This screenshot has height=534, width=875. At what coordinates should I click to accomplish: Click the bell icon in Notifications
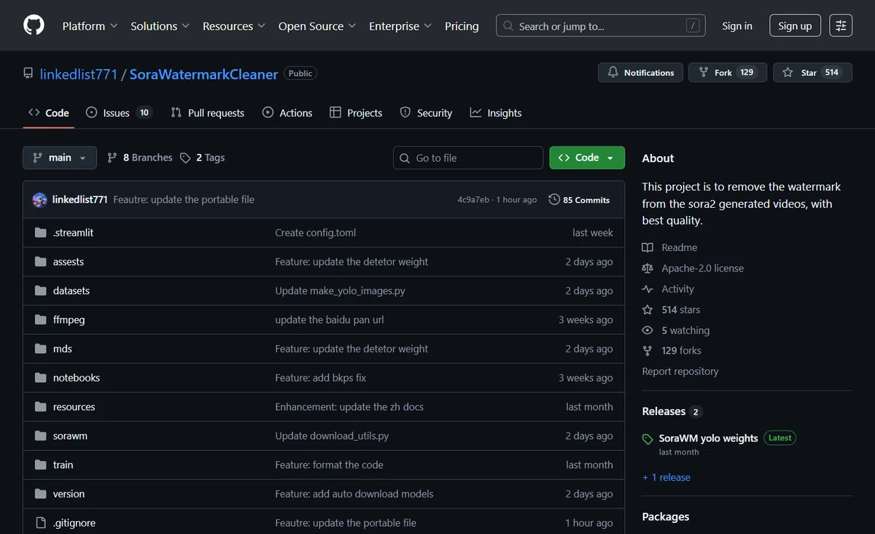point(612,72)
